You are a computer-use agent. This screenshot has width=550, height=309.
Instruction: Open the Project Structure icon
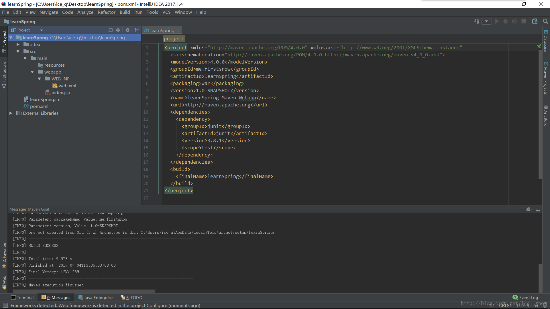click(535, 21)
